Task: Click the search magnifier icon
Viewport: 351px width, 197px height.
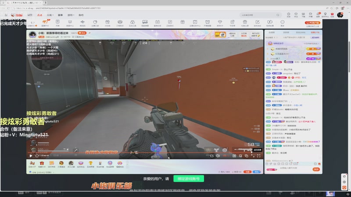Action: click(278, 15)
